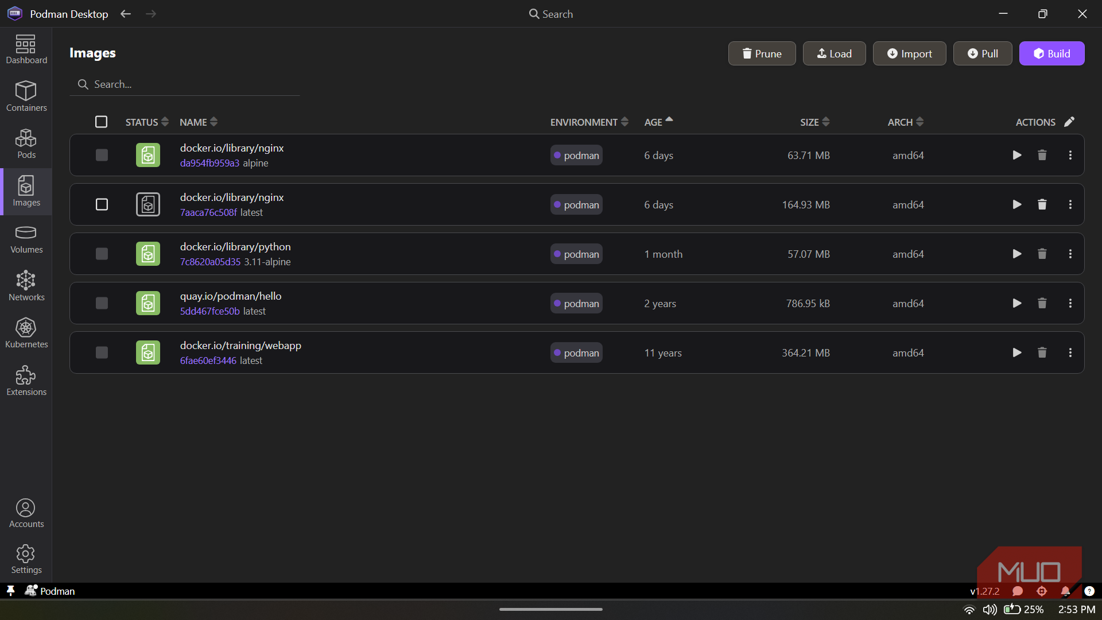The image size is (1102, 620).
Task: Open Settings from sidebar
Action: tap(26, 560)
